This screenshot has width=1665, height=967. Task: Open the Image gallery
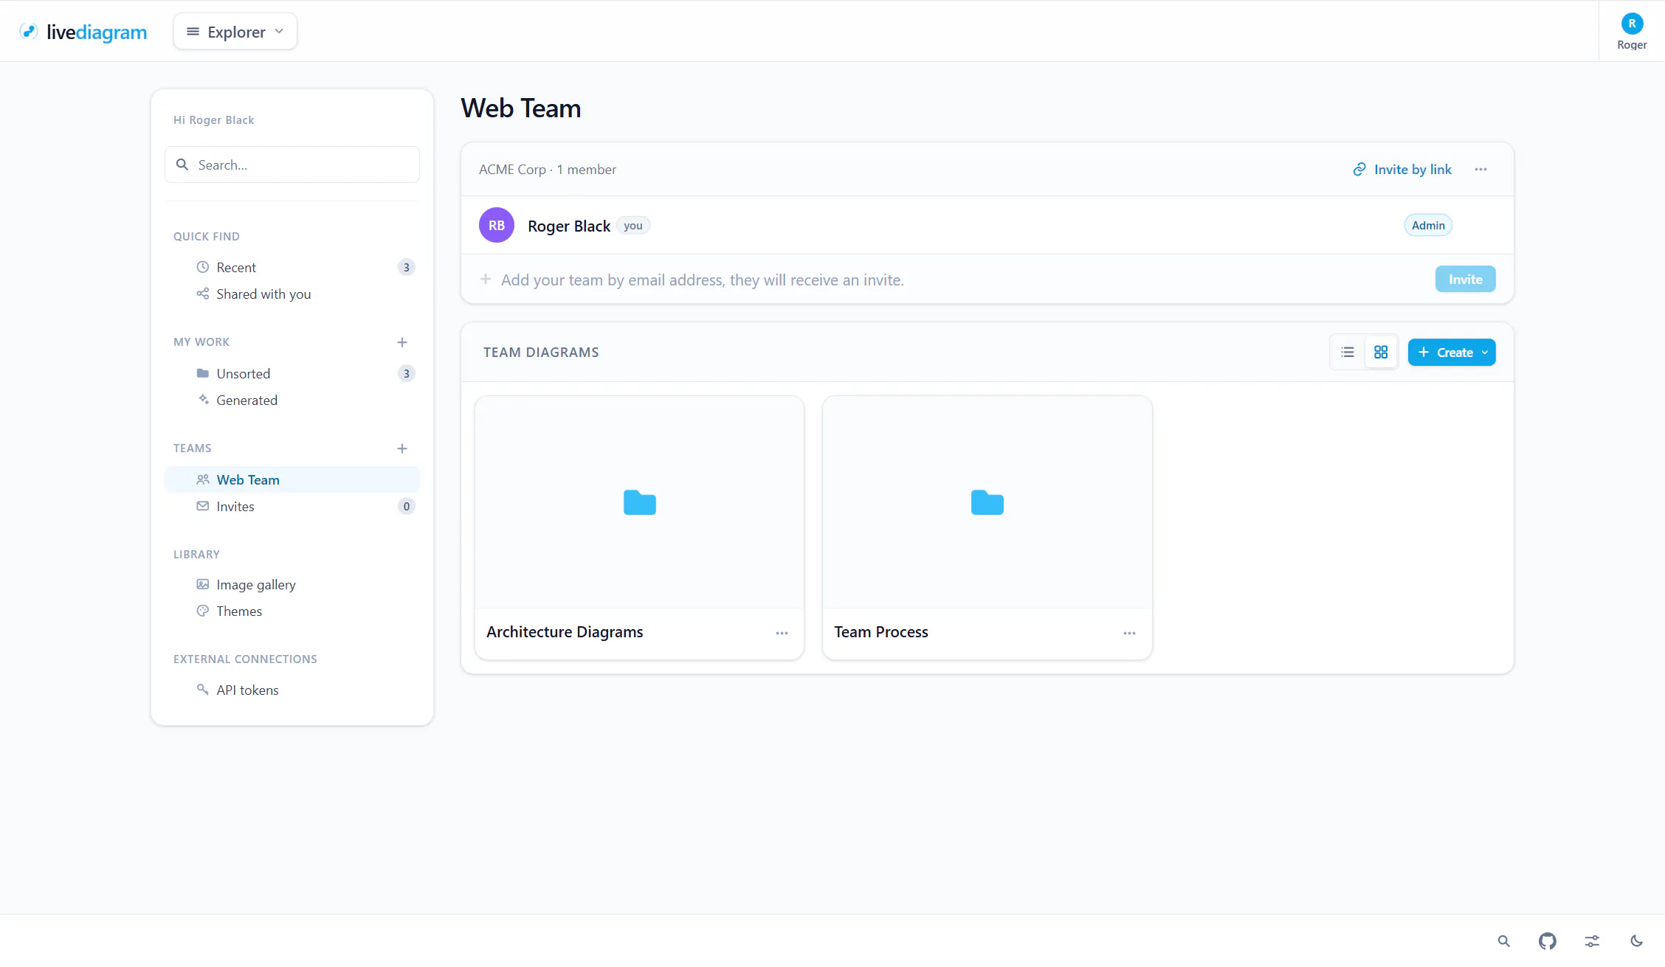[292, 584]
